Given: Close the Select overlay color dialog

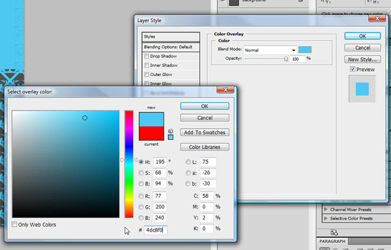Looking at the screenshot, I should pyautogui.click(x=225, y=90).
